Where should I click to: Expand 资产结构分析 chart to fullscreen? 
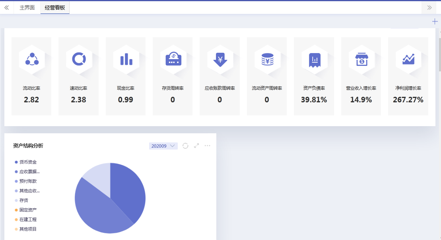(x=196, y=146)
